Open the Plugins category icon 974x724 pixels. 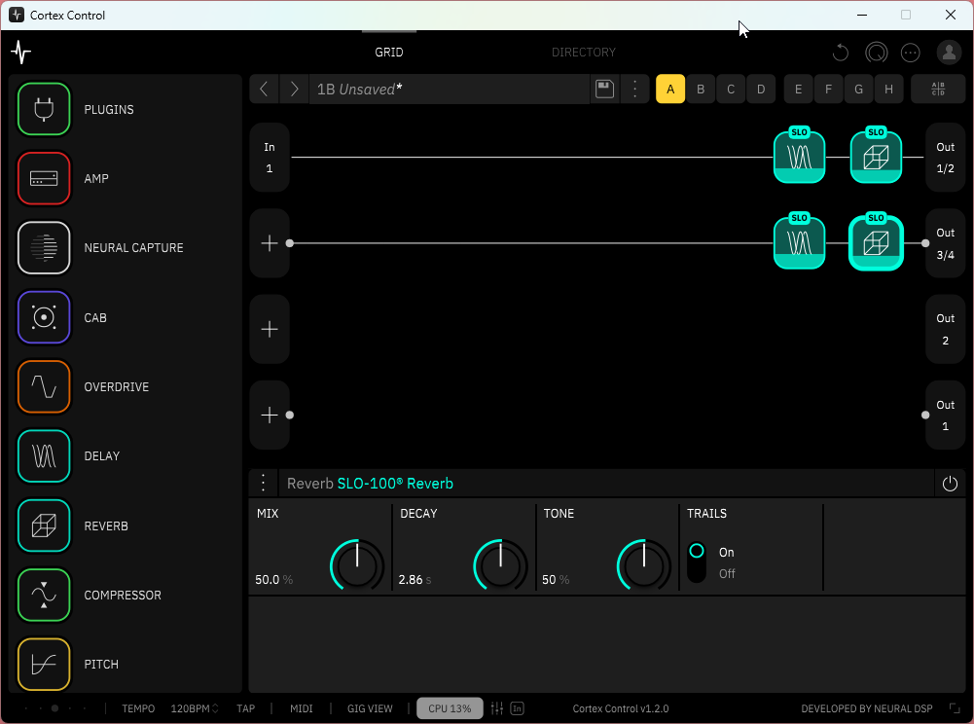[x=44, y=109]
